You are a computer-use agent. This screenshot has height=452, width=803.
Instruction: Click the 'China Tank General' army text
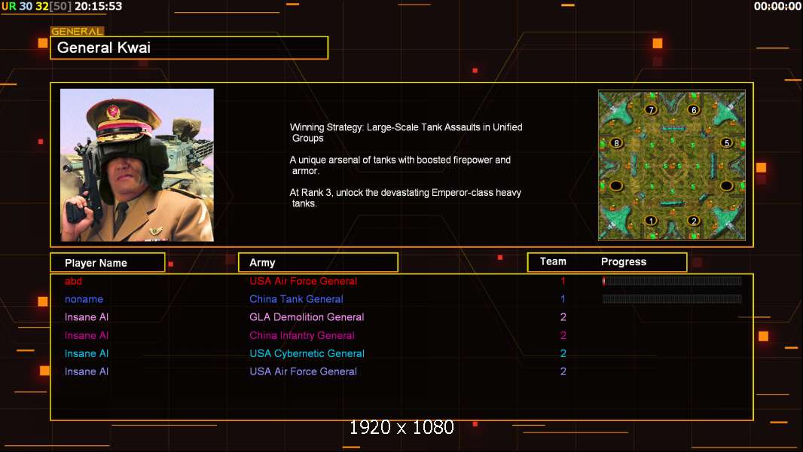tap(297, 299)
